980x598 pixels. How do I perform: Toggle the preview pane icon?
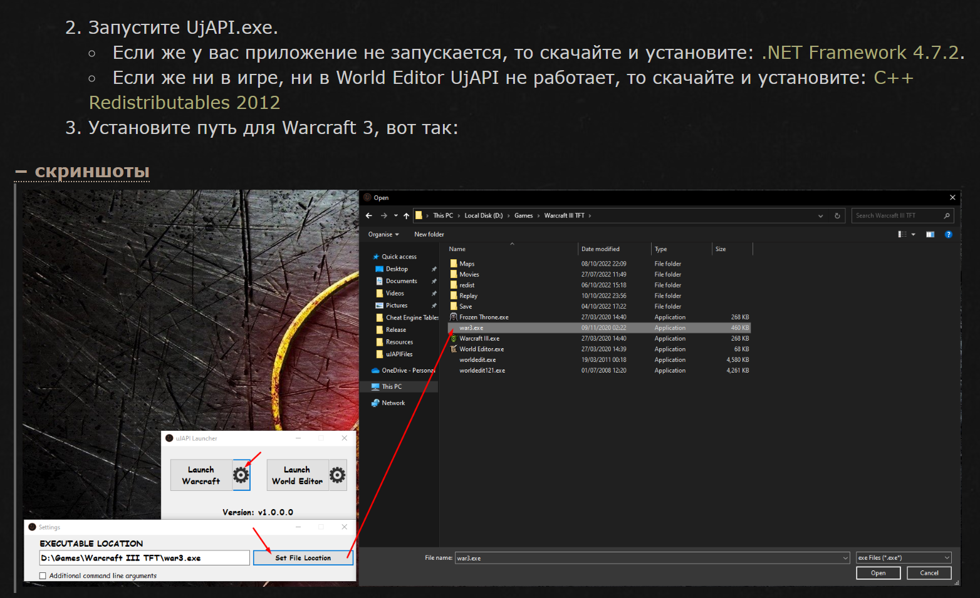tap(930, 234)
